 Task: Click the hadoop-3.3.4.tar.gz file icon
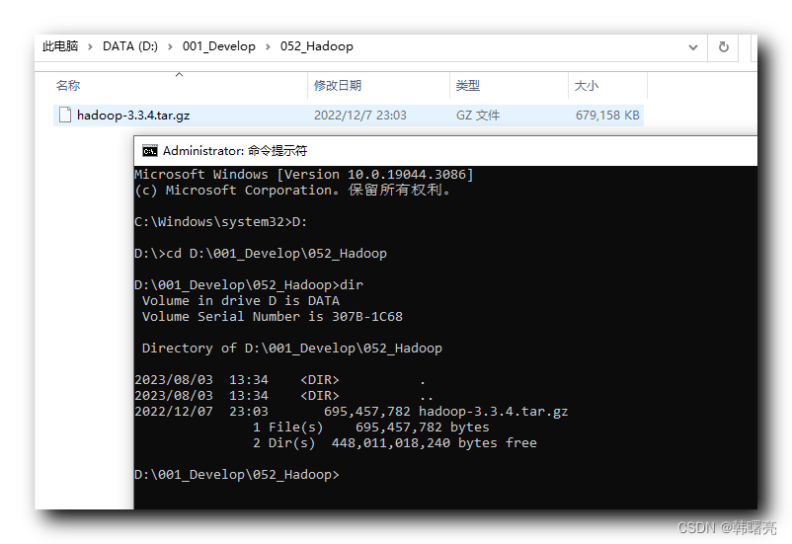pos(64,116)
